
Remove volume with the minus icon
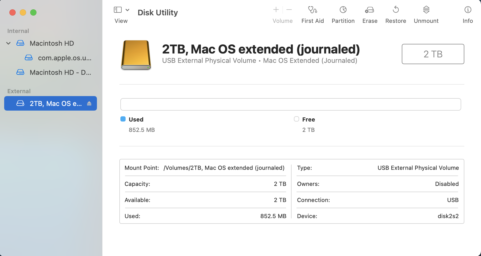pyautogui.click(x=289, y=10)
